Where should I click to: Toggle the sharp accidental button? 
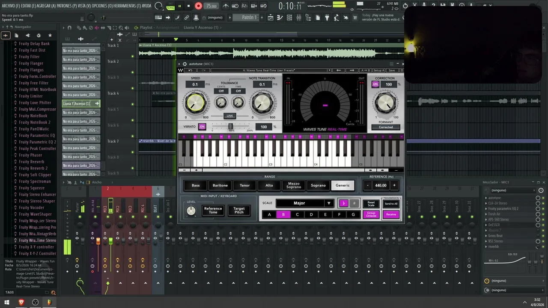tap(354, 203)
